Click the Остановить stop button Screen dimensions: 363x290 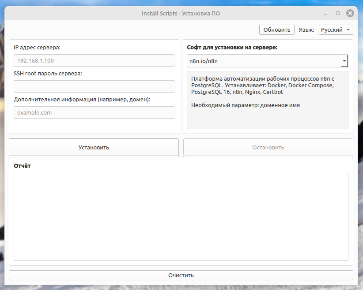coord(268,147)
